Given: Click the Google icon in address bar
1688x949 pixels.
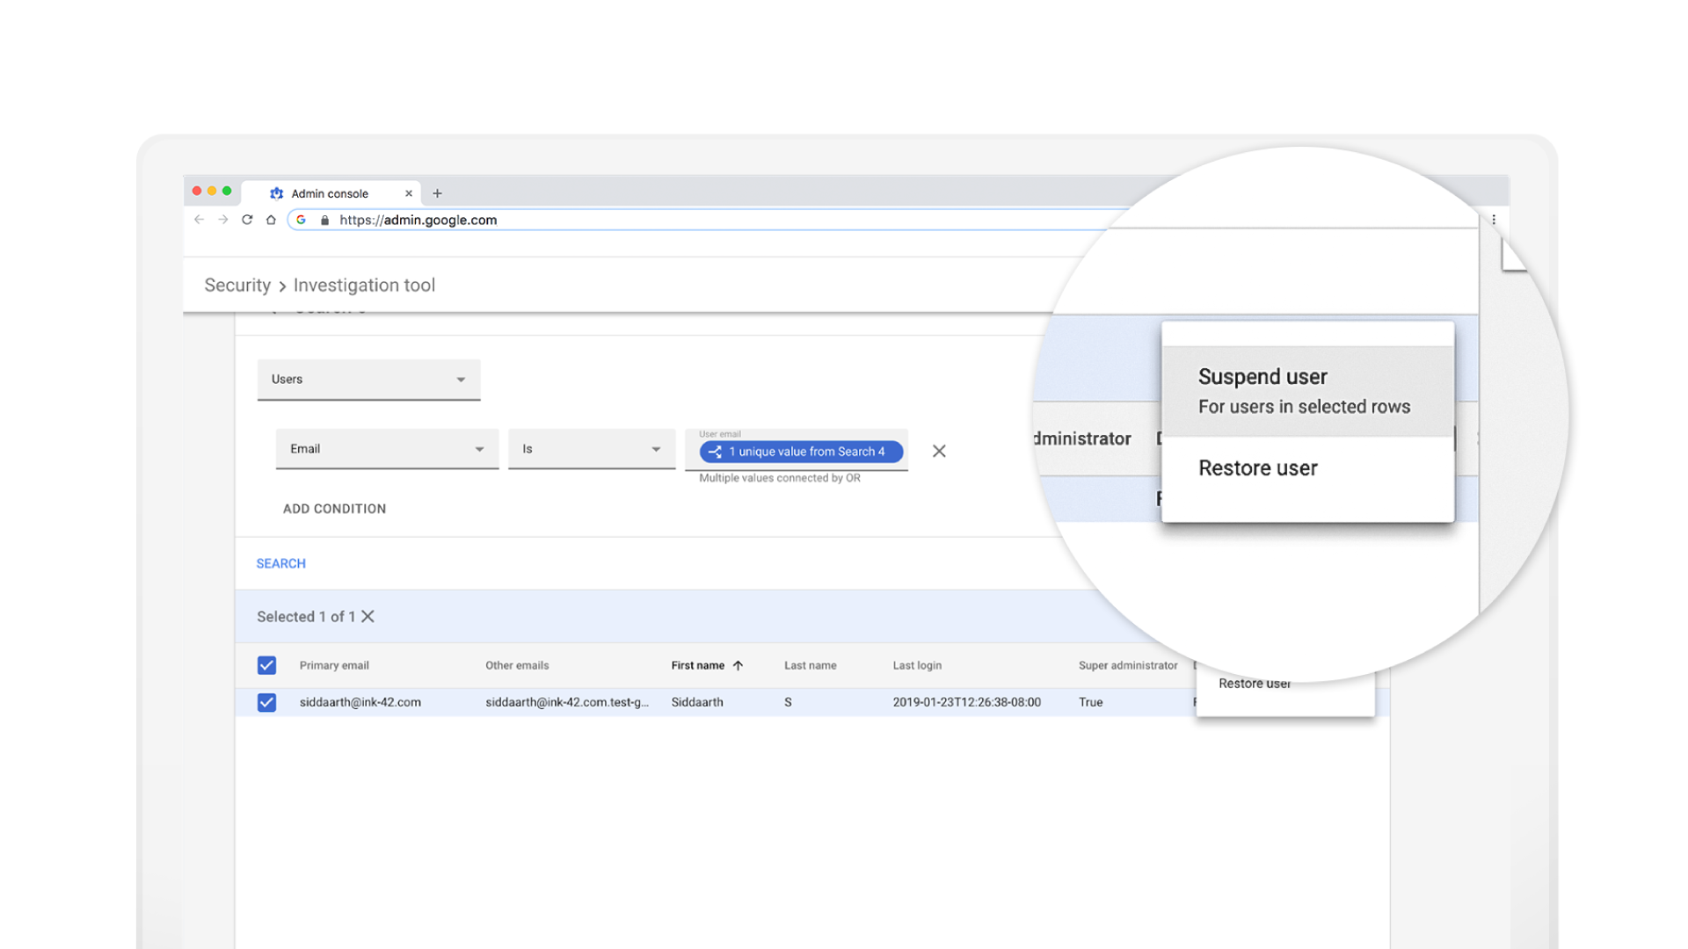Looking at the screenshot, I should coord(301,220).
